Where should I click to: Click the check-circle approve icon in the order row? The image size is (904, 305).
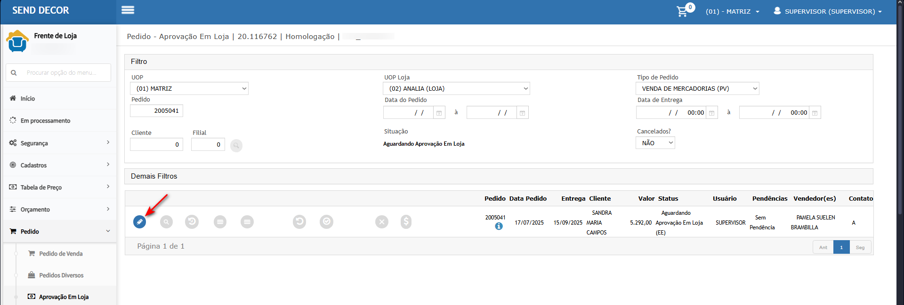(x=326, y=221)
